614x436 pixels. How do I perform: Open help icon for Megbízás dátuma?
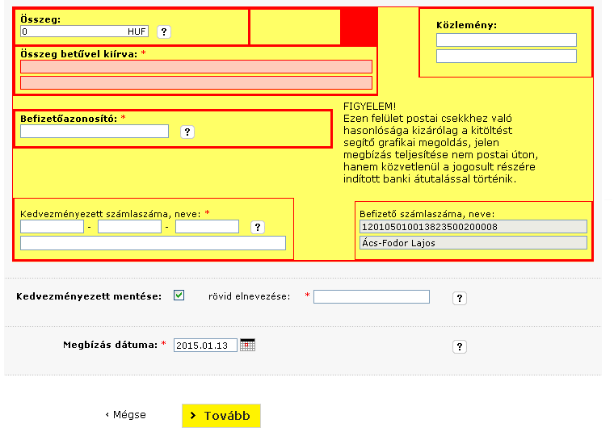tap(460, 346)
